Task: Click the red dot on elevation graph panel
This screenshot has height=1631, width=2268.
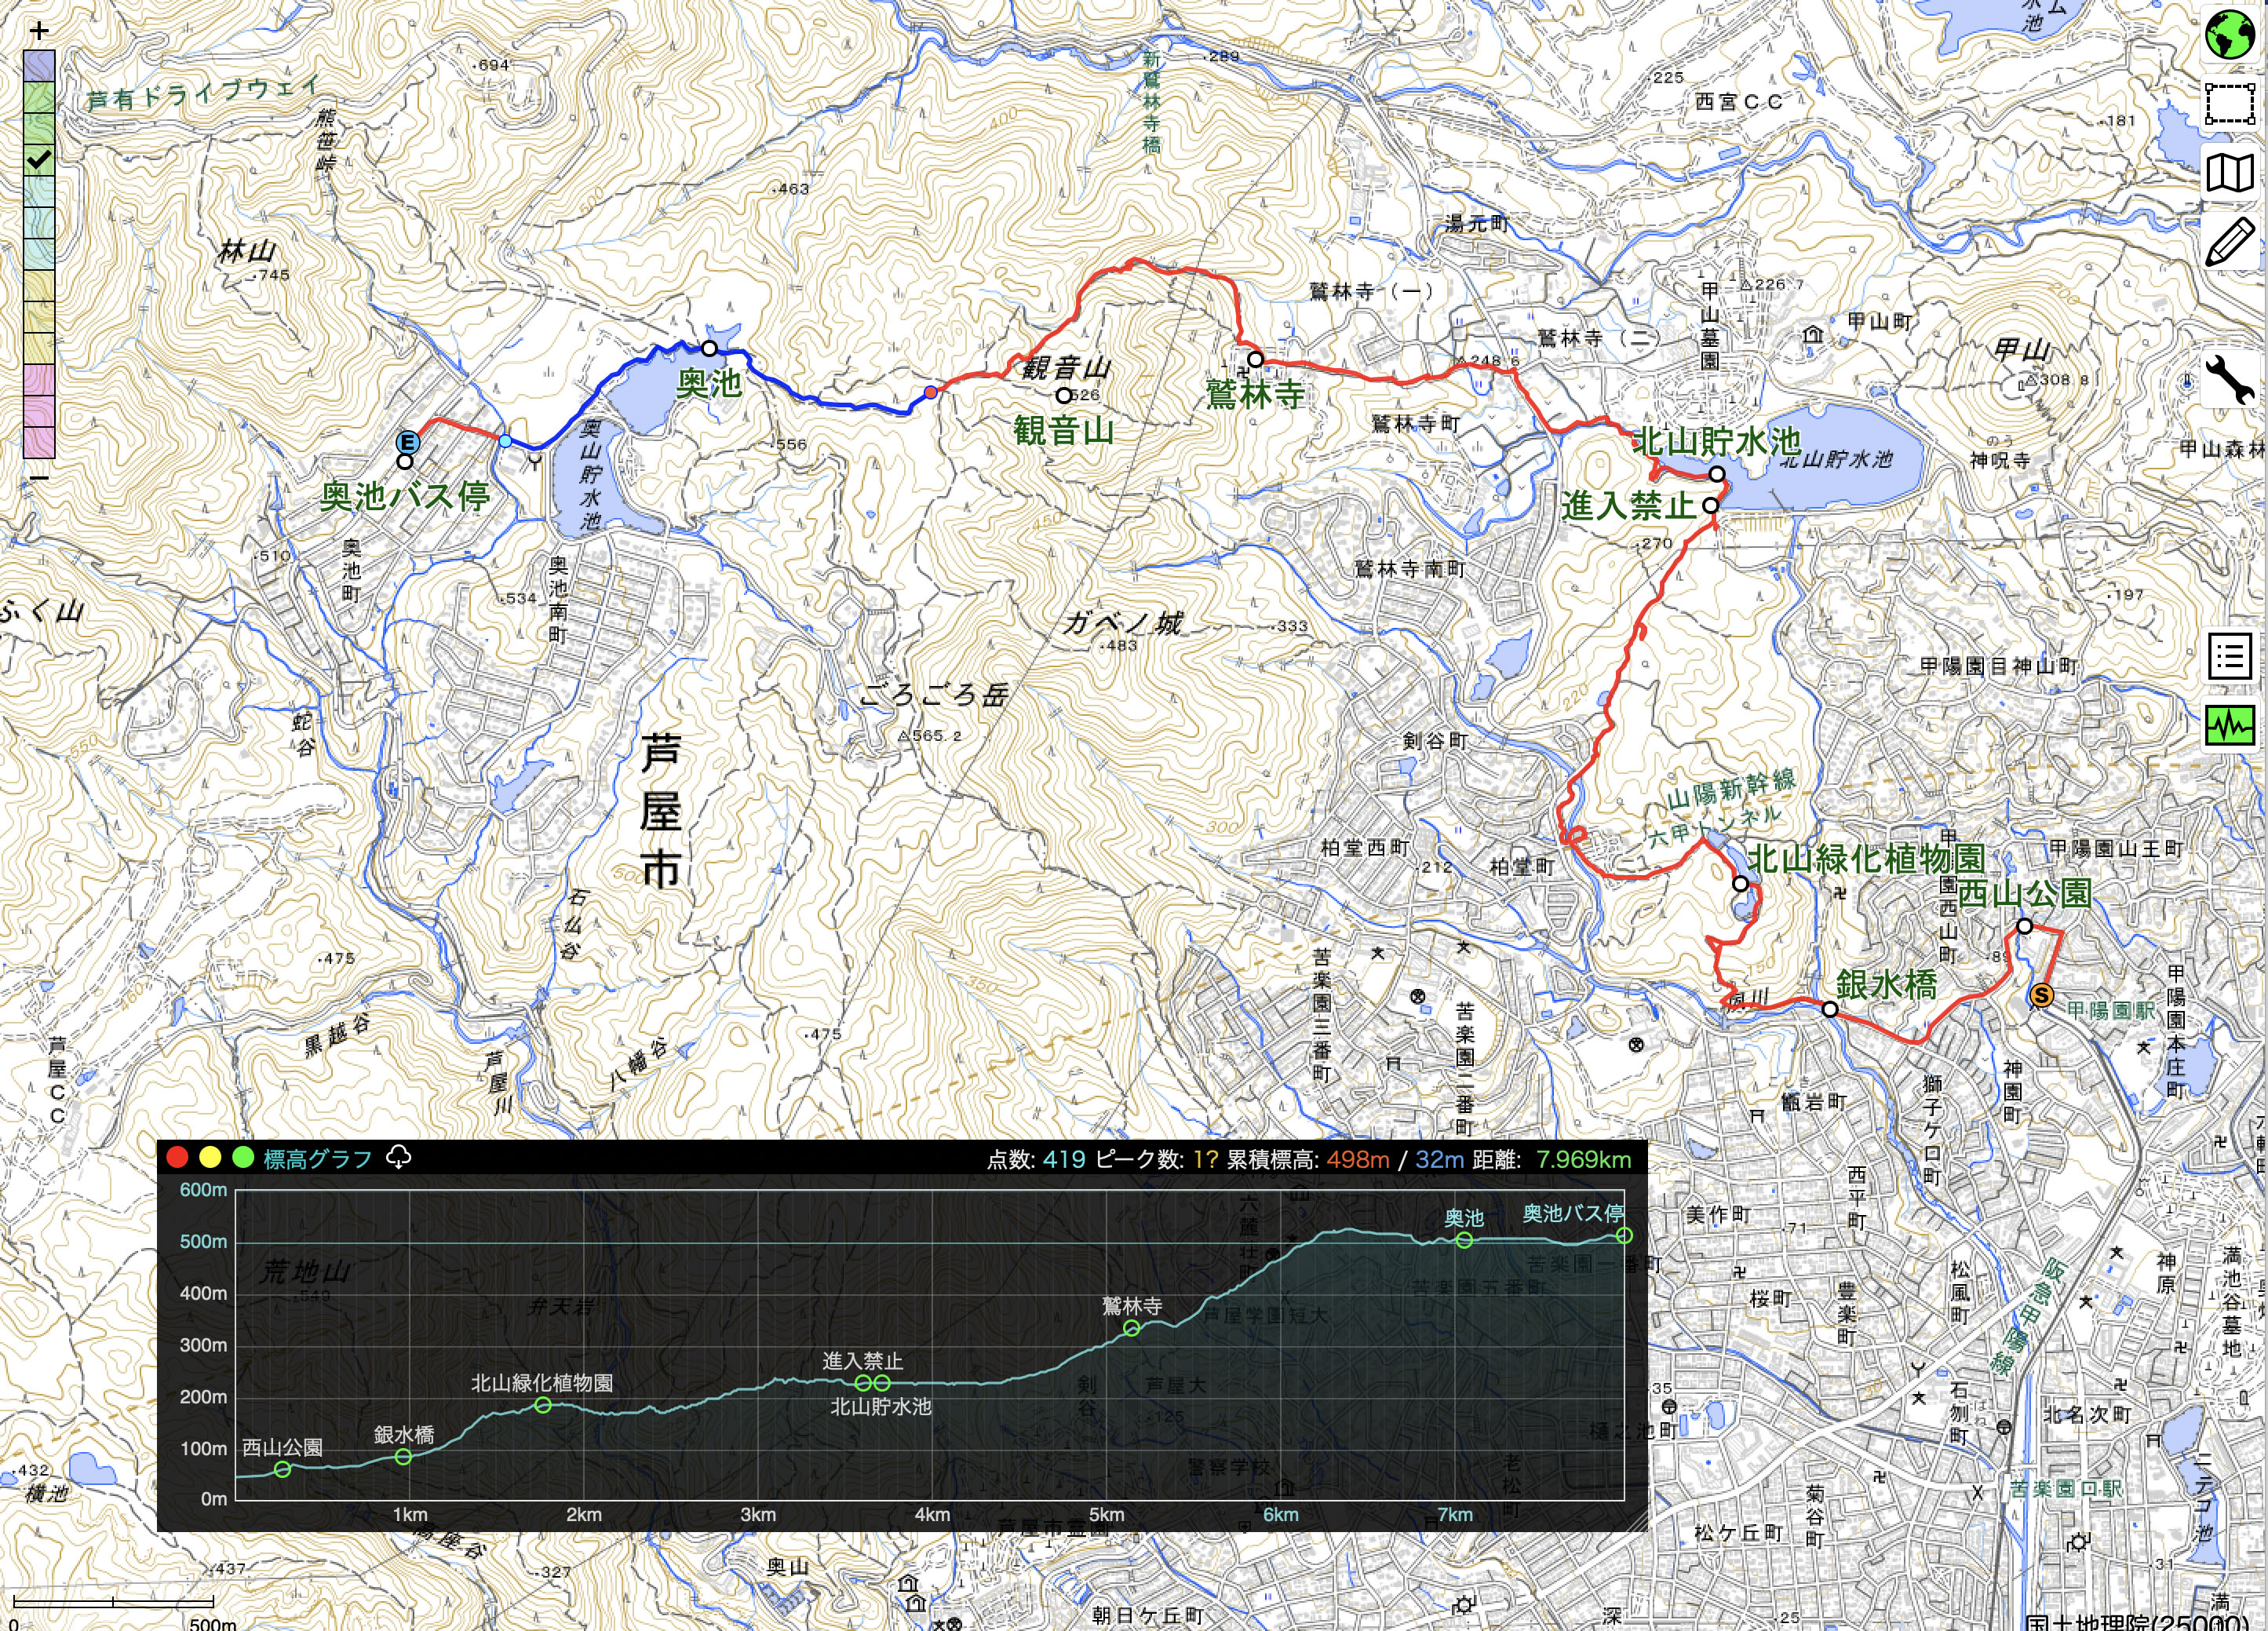Action: point(177,1158)
